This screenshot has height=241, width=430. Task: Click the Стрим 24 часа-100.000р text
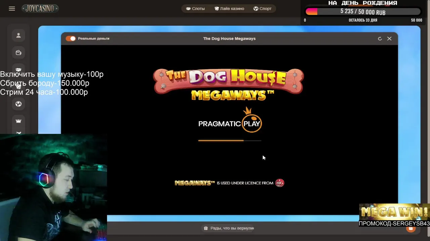[x=44, y=92]
